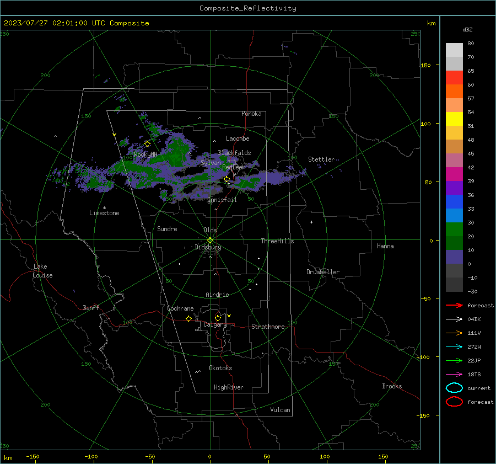The height and width of the screenshot is (464, 496).
Task: Click the light gray 80 dBZ swatch
Action: pos(454,50)
